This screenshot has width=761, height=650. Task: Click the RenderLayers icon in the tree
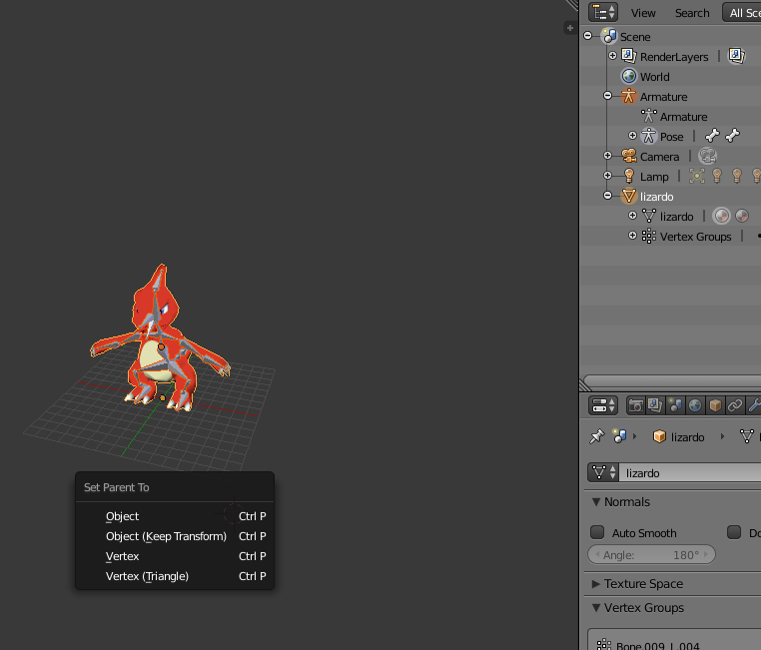pyautogui.click(x=629, y=56)
